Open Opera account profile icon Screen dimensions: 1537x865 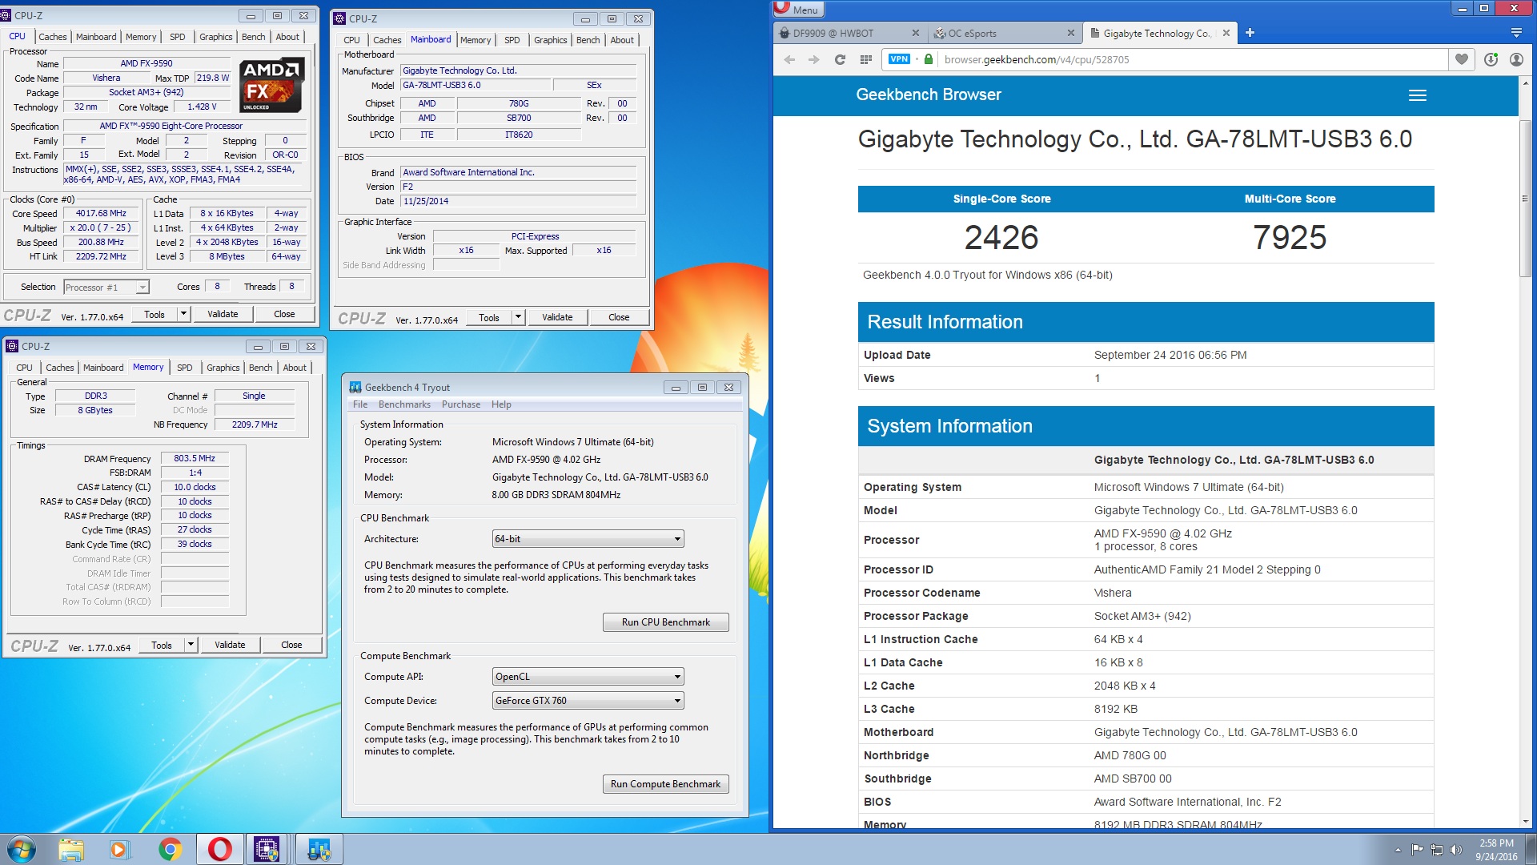tap(1516, 59)
